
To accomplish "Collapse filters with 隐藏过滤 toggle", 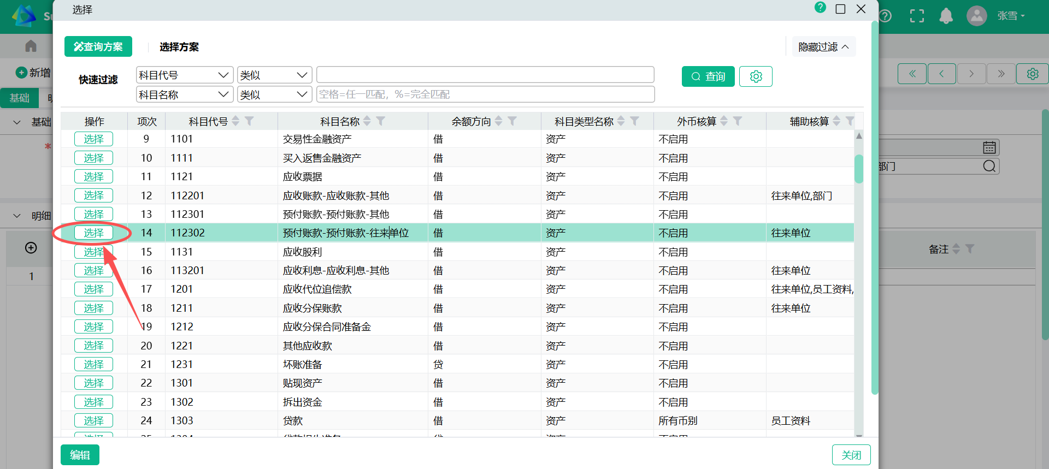I will (x=823, y=47).
